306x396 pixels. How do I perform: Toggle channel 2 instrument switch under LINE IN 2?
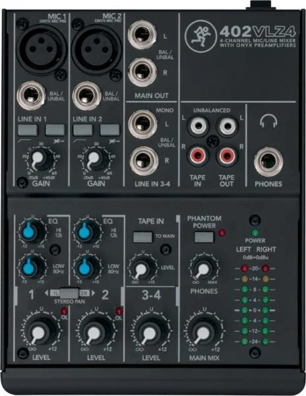tap(109, 130)
